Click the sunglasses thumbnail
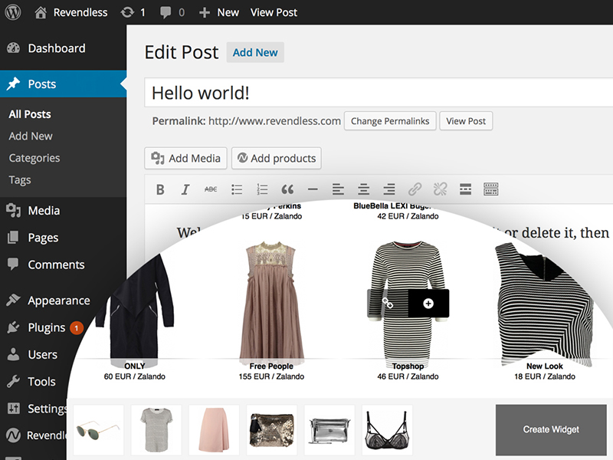 coord(99,429)
